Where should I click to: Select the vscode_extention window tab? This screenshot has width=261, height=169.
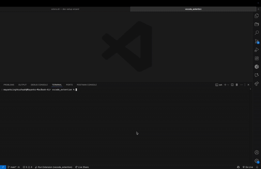(x=193, y=9)
